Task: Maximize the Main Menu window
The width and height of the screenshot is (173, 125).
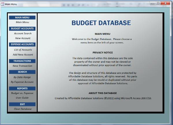Action: [158, 3]
